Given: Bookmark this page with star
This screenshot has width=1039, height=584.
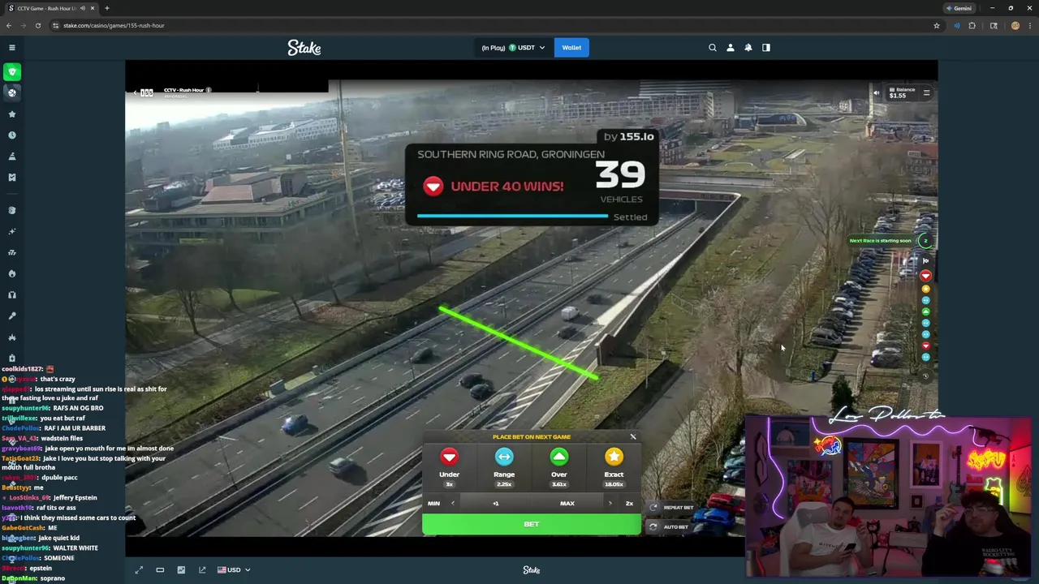Looking at the screenshot, I should tap(937, 25).
